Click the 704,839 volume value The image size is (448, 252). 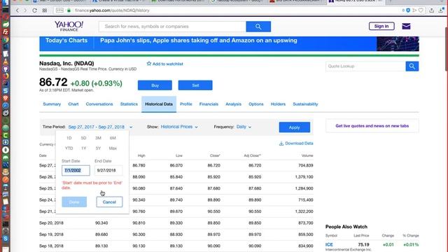306,165
